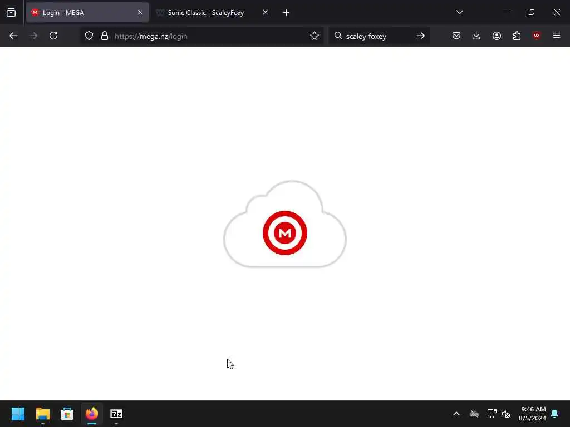Viewport: 570px width, 427px height.
Task: Focus the 'scaley foxey' search field
Action: point(378,36)
